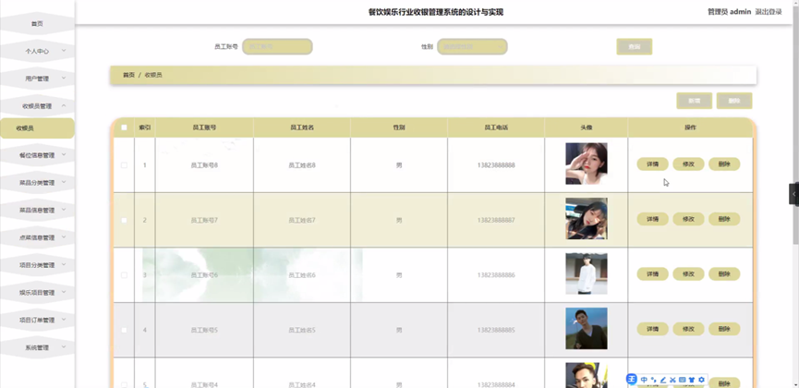Expand the 用户管理 sidebar menu
The height and width of the screenshot is (388, 799).
tap(37, 79)
